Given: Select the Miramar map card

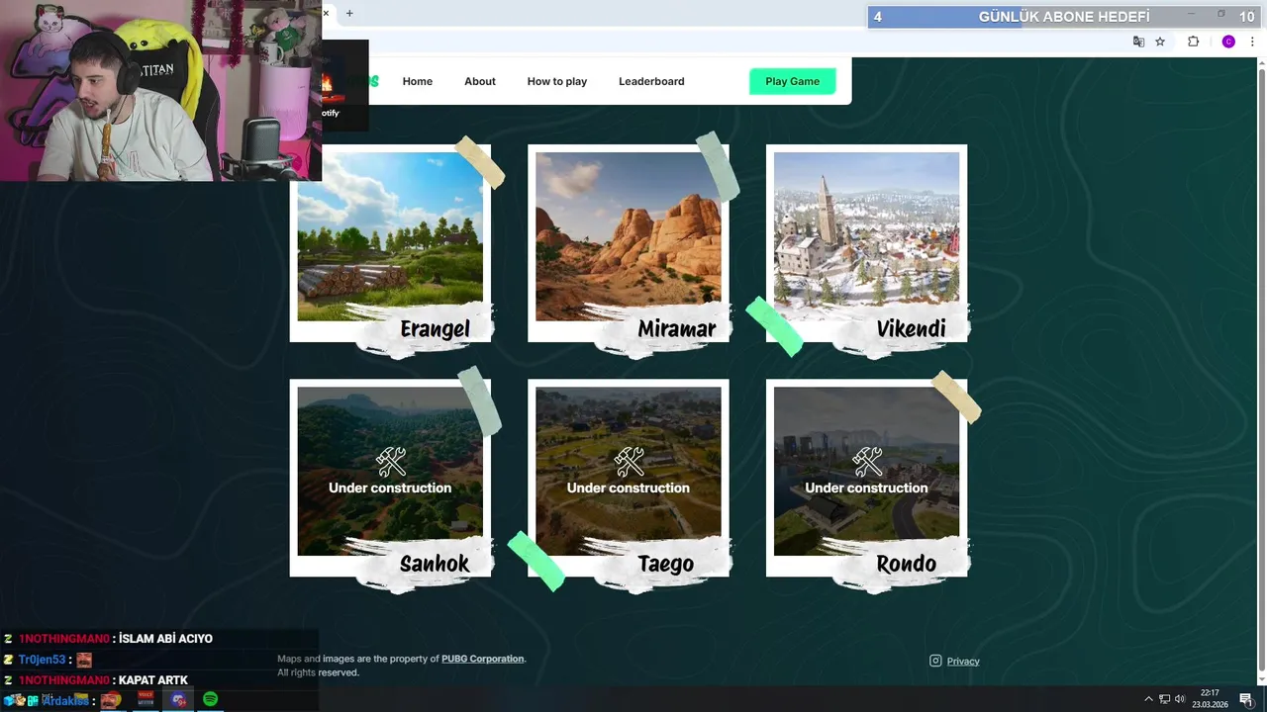Looking at the screenshot, I should click(x=629, y=243).
